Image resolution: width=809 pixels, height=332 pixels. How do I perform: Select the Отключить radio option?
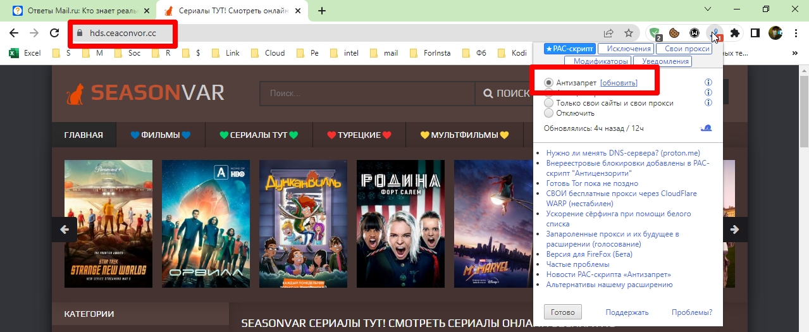(549, 113)
